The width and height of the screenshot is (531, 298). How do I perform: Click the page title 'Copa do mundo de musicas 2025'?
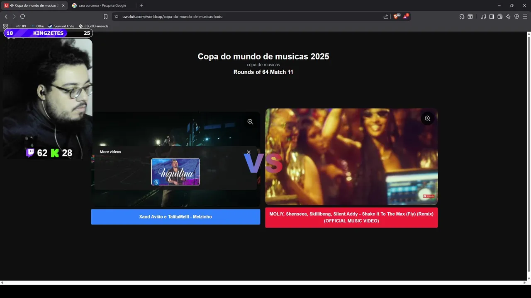pos(263,57)
